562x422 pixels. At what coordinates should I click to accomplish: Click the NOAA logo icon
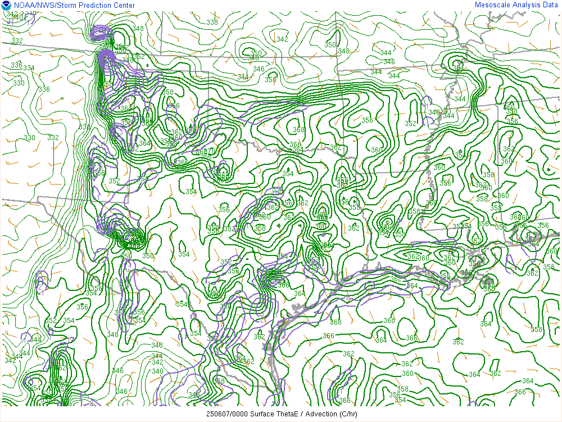point(6,6)
